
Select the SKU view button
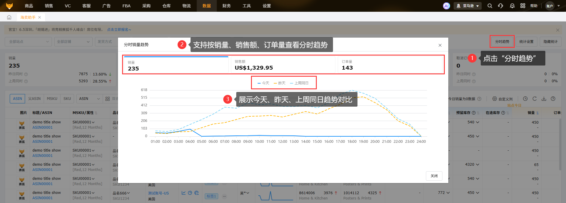(x=67, y=99)
